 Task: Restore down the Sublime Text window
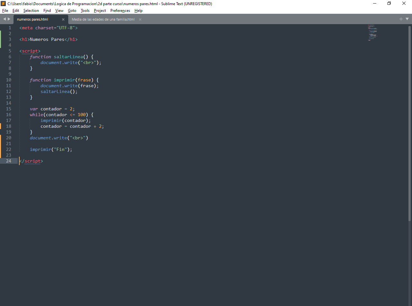pyautogui.click(x=389, y=4)
